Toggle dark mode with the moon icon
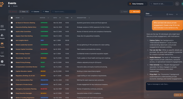The height and width of the screenshot is (99, 183). coord(177,4)
